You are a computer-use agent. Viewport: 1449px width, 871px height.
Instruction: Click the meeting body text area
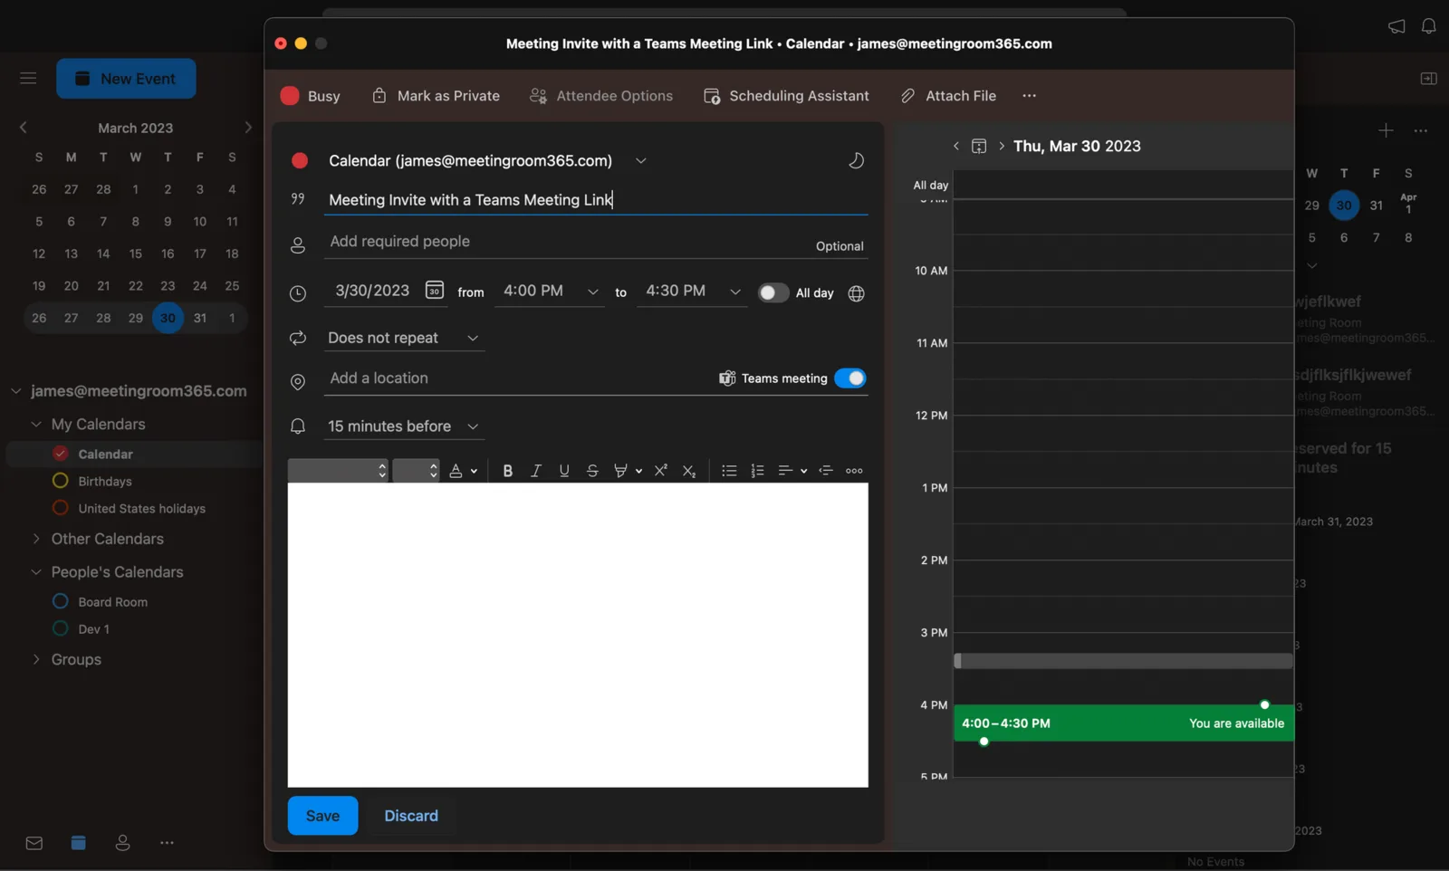pyautogui.click(x=578, y=635)
